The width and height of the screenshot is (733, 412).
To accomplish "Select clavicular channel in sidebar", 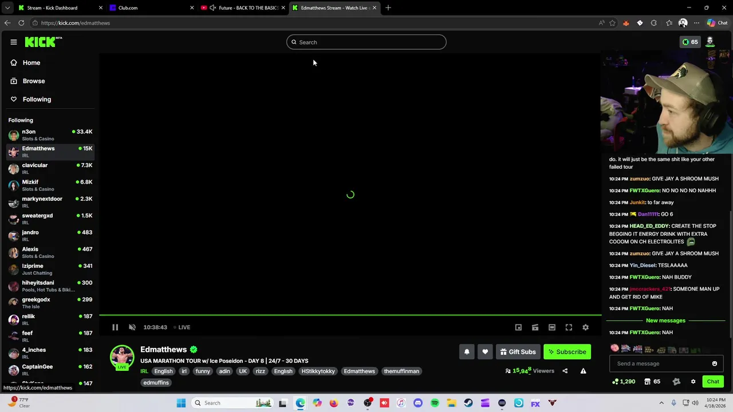I will [50, 168].
